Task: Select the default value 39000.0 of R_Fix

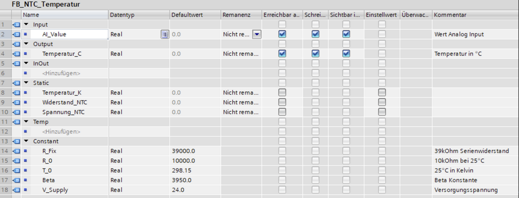Action: pos(183,151)
